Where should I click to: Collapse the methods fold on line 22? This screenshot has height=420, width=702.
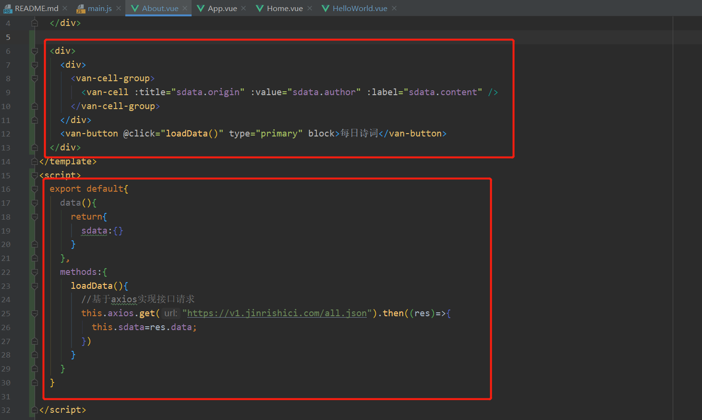[x=35, y=272]
